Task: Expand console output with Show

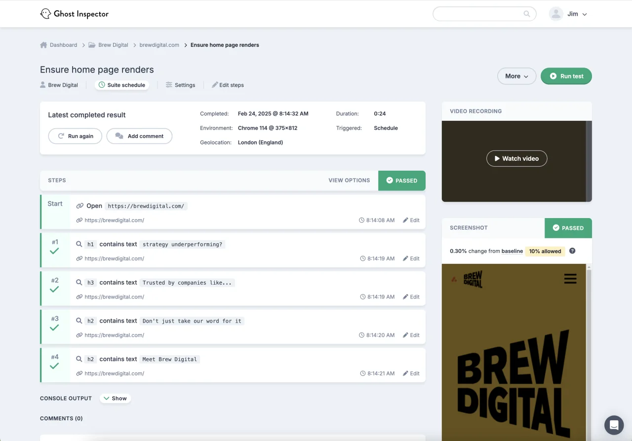Action: (115, 398)
